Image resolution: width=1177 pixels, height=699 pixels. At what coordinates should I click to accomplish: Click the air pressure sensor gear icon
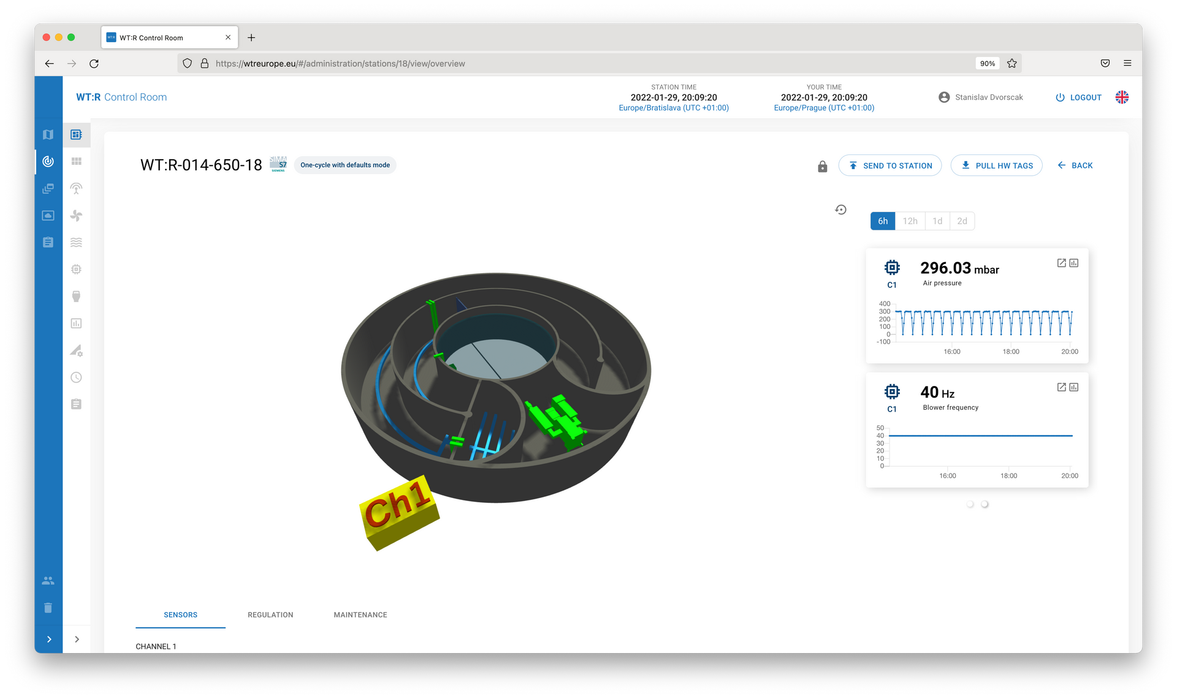coord(893,268)
